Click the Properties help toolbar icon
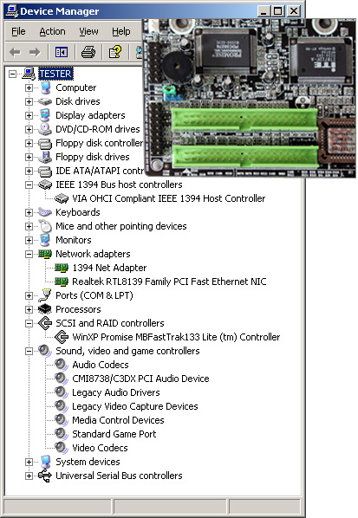This screenshot has height=518, width=358. pos(115,52)
